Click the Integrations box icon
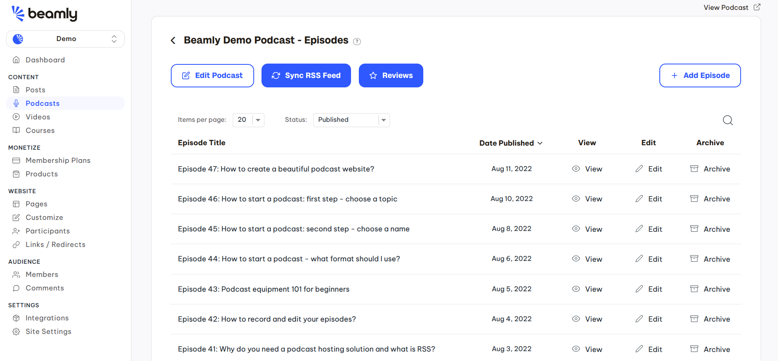This screenshot has height=361, width=778. [x=16, y=318]
